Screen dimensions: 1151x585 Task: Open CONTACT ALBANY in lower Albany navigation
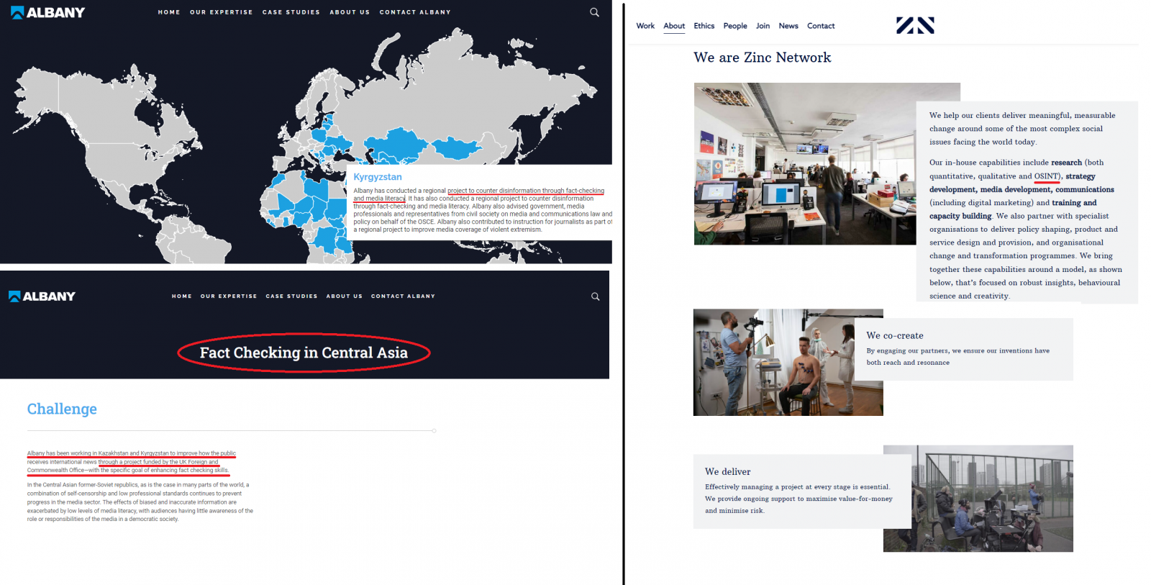[403, 296]
